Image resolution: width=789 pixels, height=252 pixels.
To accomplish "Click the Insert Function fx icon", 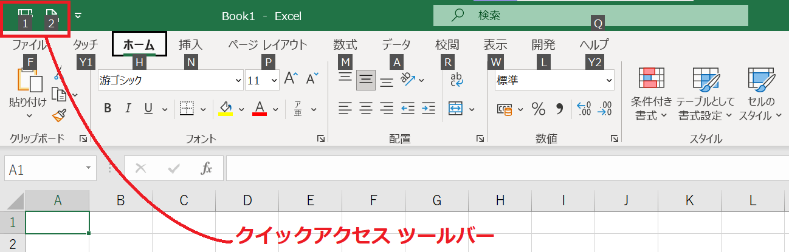I will coord(207,169).
